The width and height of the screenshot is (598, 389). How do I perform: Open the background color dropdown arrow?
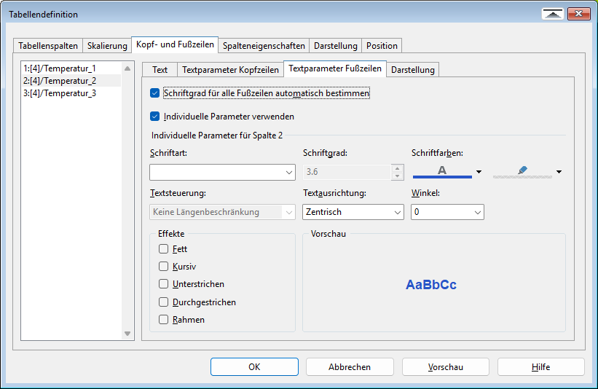559,172
